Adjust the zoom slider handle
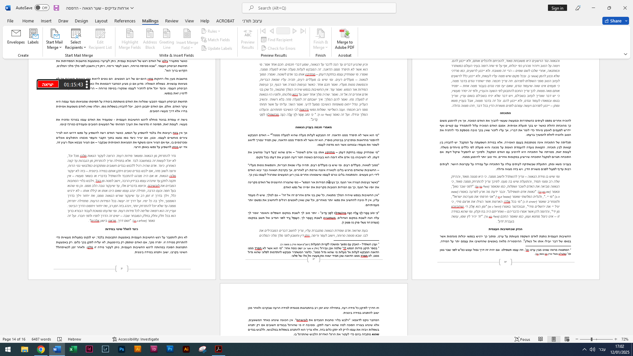The image size is (633, 356). click(591, 339)
